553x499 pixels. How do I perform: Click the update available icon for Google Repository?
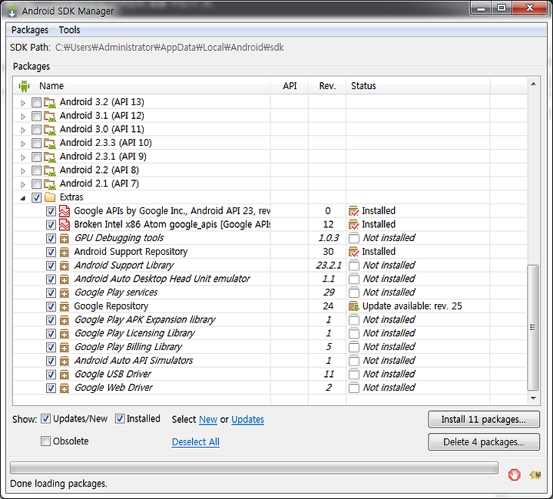(354, 306)
